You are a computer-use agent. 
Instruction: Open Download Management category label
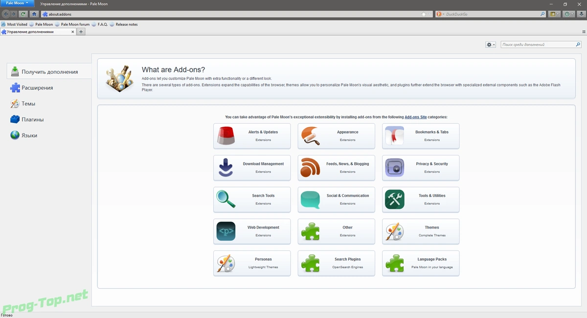263,164
